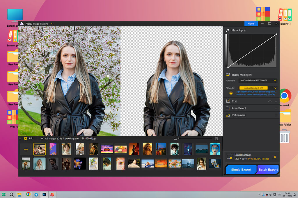The height and width of the screenshot is (198, 298).
Task: Open the Hardware GPU dropdown
Action: [x=258, y=81]
